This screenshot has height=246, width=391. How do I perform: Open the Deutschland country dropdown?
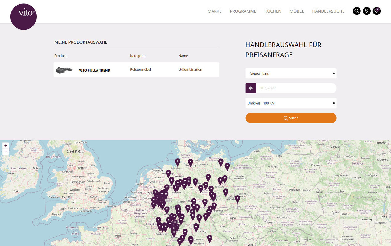pyautogui.click(x=291, y=73)
